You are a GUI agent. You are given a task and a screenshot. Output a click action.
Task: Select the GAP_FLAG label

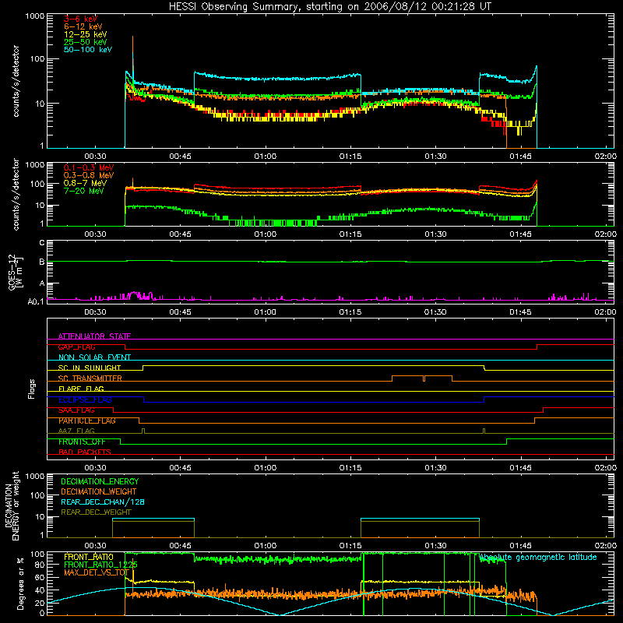pos(77,347)
